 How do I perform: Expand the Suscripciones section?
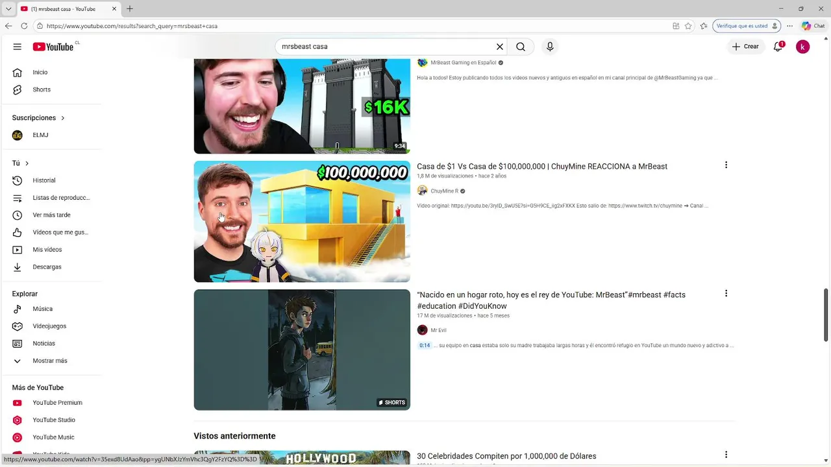(39, 118)
